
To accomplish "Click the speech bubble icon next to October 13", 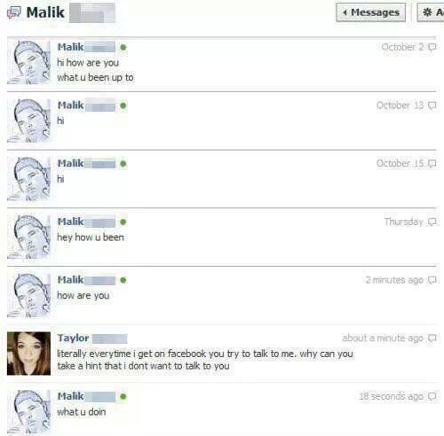I will (x=432, y=105).
